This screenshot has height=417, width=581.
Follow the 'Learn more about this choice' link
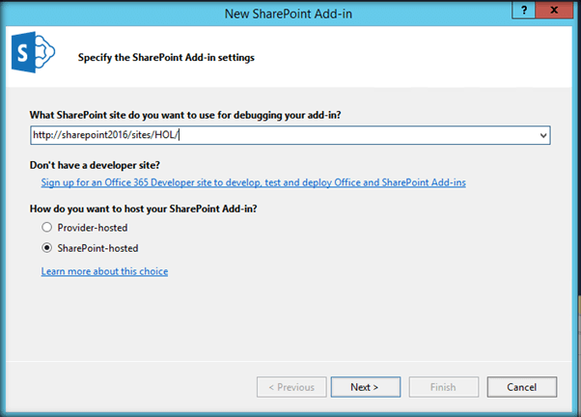[x=104, y=271]
